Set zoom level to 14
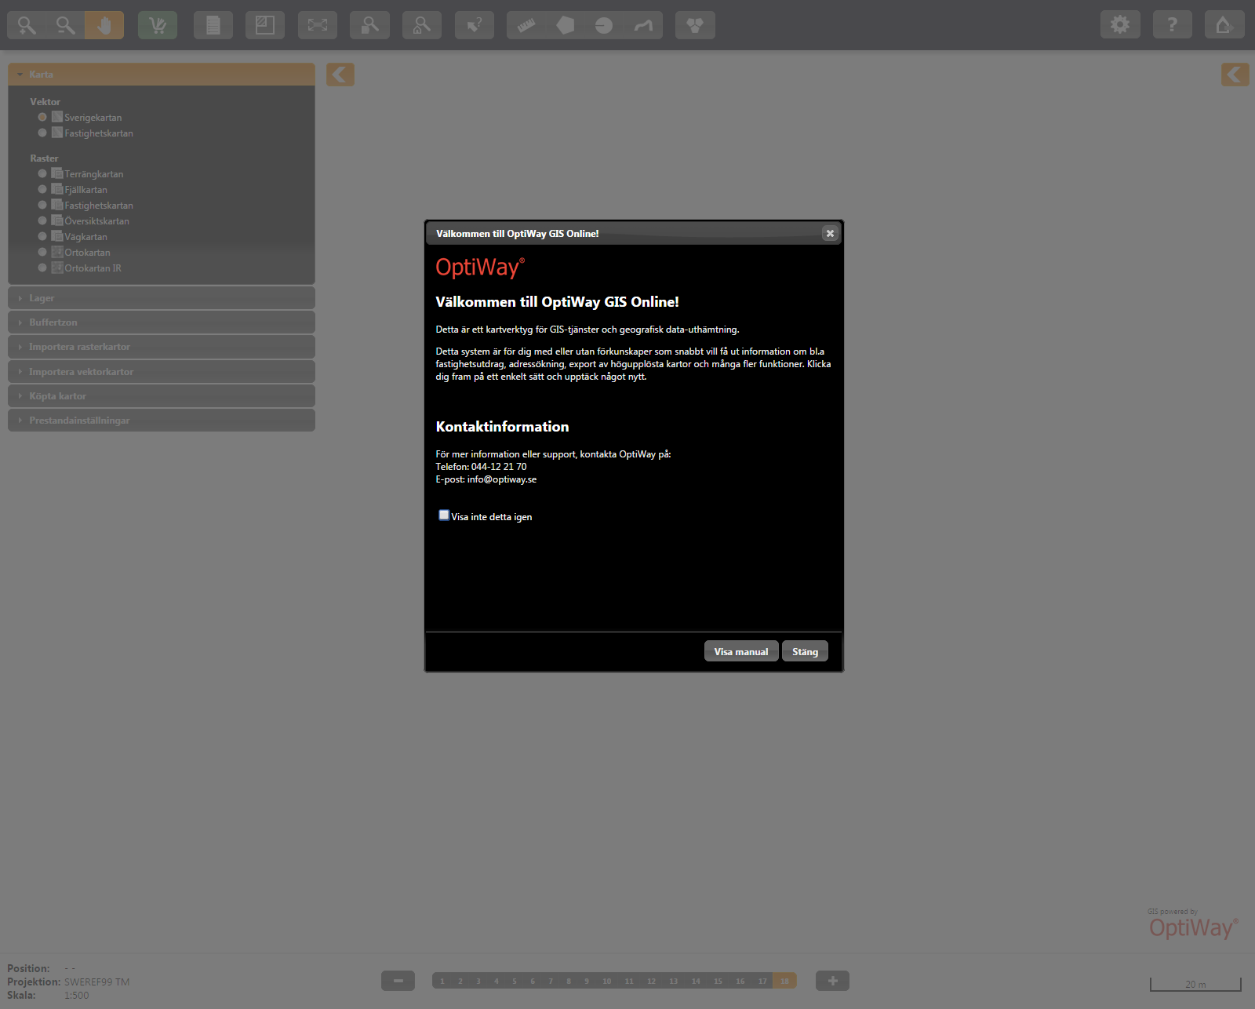 [696, 981]
